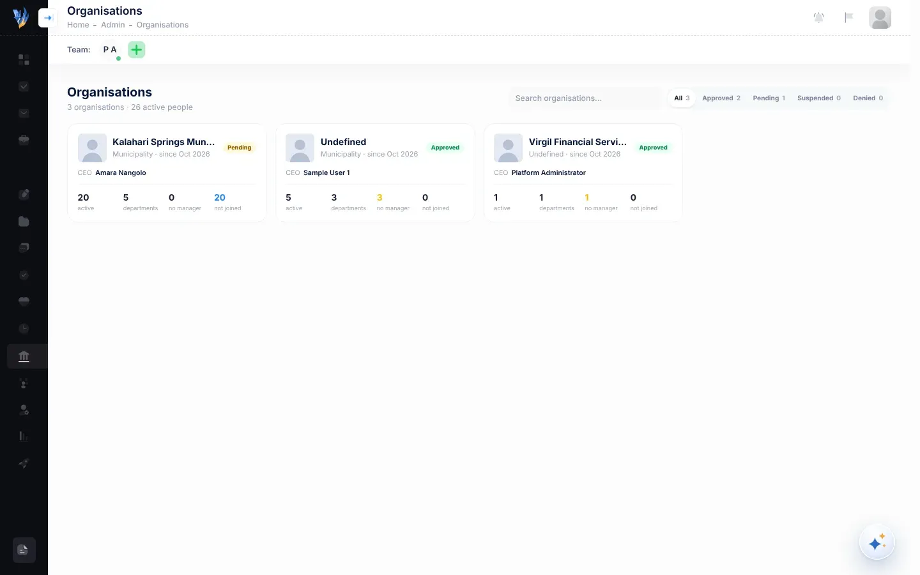
Task: Open the Undefined organisation card title
Action: coord(343,142)
